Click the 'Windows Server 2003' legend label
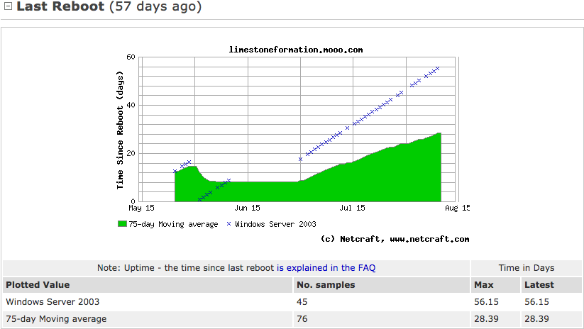 tap(275, 224)
